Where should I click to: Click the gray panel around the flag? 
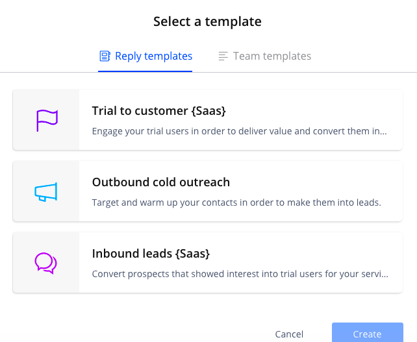coord(46,120)
